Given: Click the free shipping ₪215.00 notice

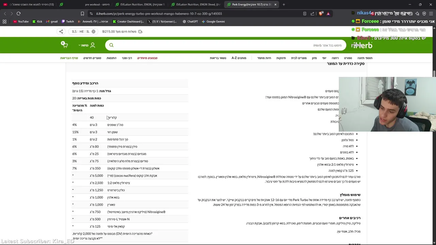Looking at the screenshot, I should pos(122,32).
